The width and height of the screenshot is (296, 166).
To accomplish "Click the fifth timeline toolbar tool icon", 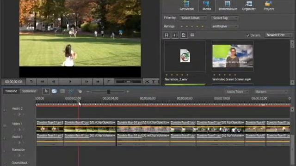I will pos(80,91).
